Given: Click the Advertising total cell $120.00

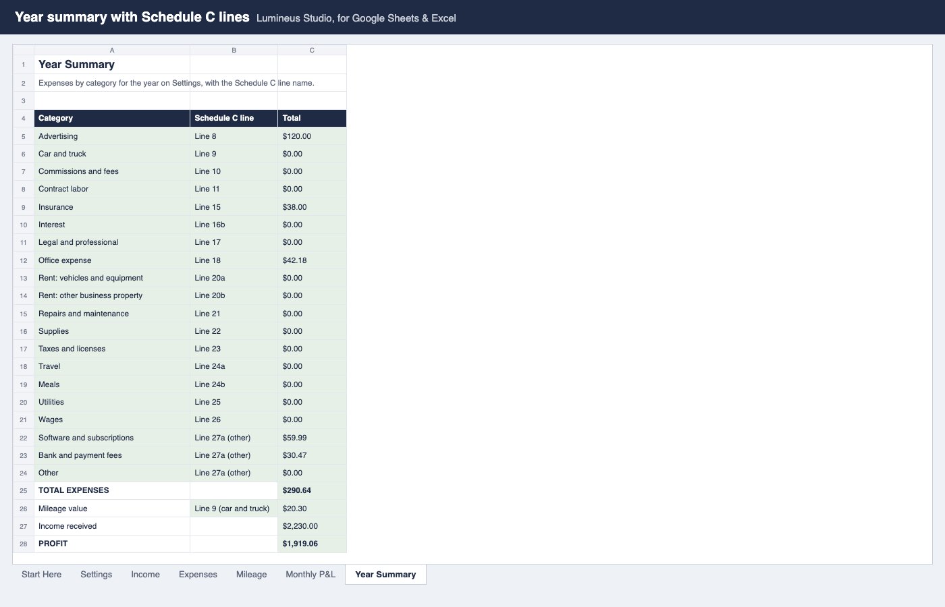Looking at the screenshot, I should 312,136.
